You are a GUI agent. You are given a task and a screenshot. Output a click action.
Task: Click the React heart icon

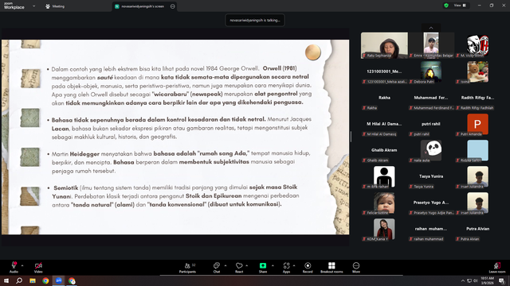239,265
